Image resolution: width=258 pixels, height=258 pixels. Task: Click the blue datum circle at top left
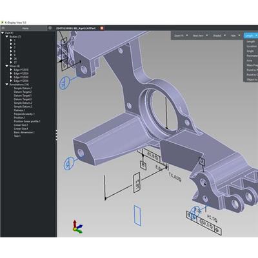64,83
